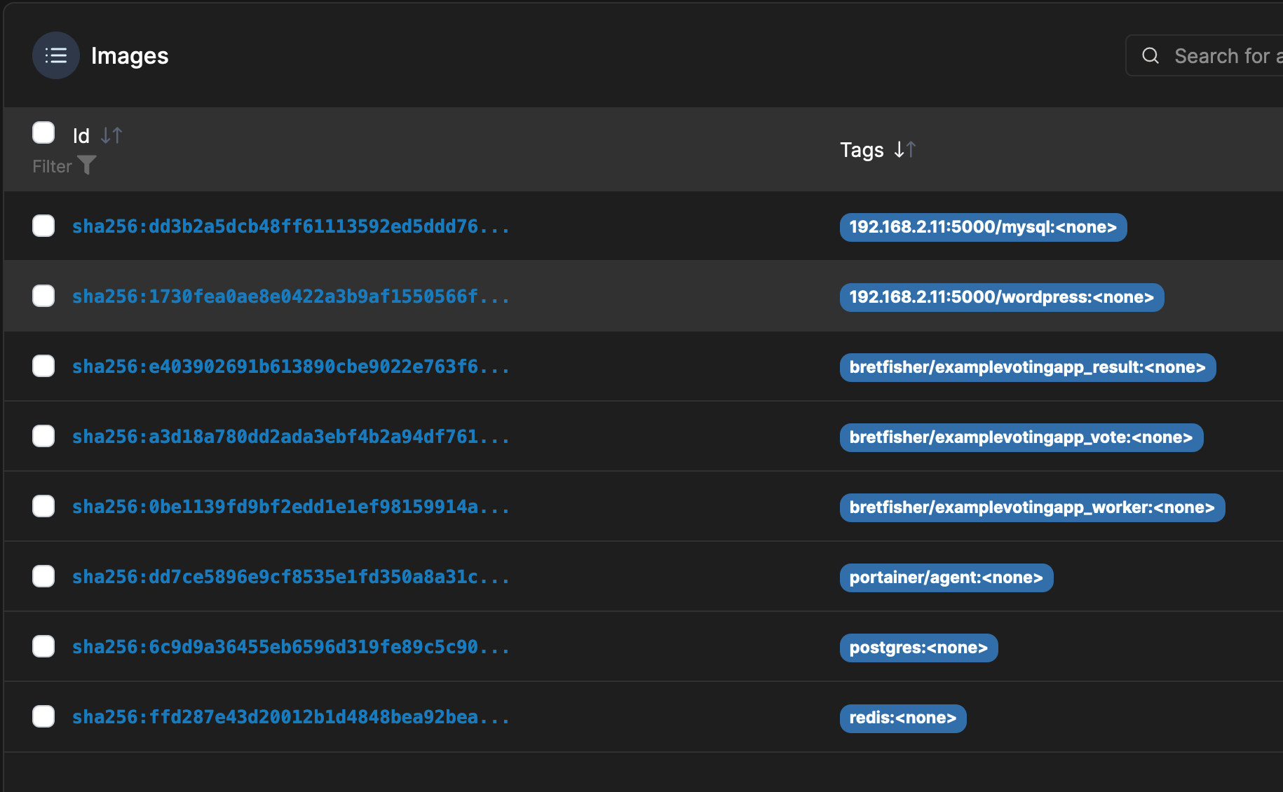
Task: Select the 192.168.2.11:5000/mysql tag badge
Action: (x=983, y=227)
